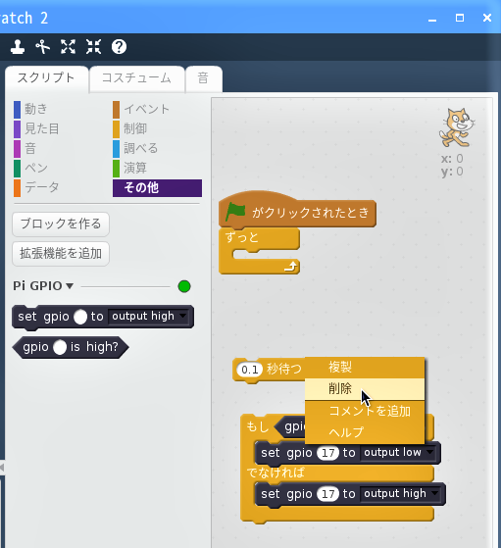Open output high dropdown on gpio 17 block
This screenshot has height=548, width=501.
pos(401,493)
